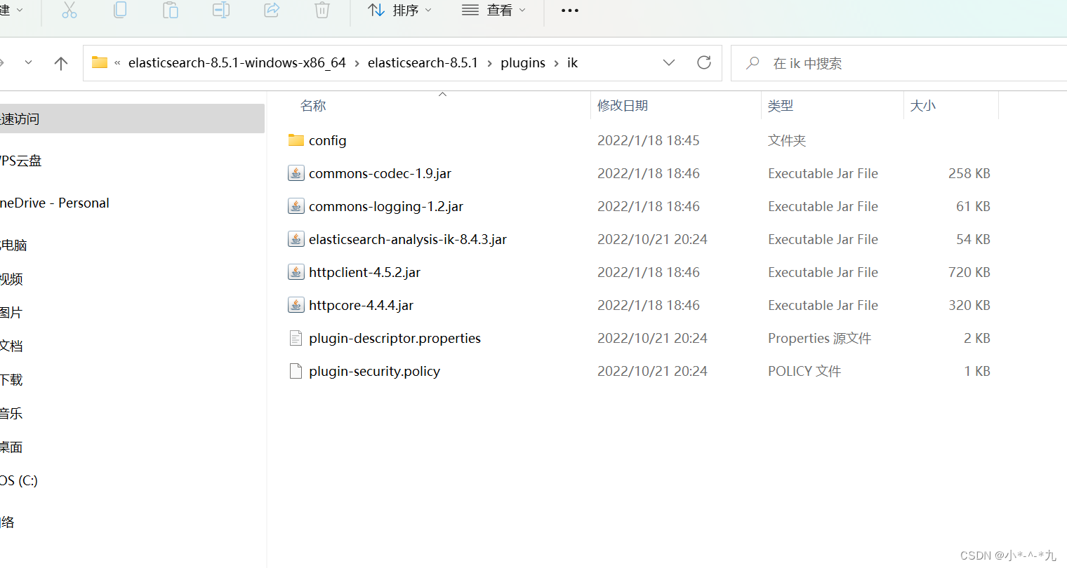
Task: Click the Rename icon in toolbar
Action: [221, 10]
